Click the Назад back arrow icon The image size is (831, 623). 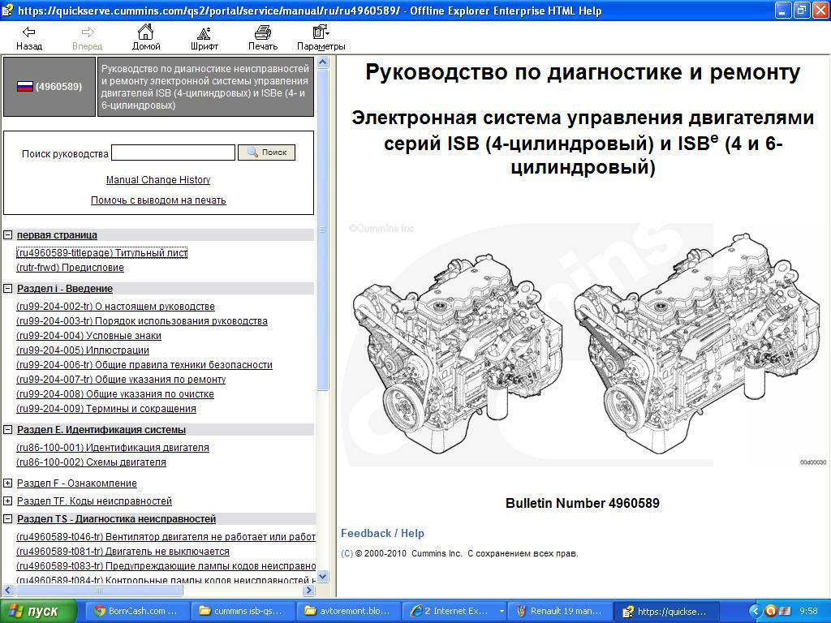[x=28, y=32]
